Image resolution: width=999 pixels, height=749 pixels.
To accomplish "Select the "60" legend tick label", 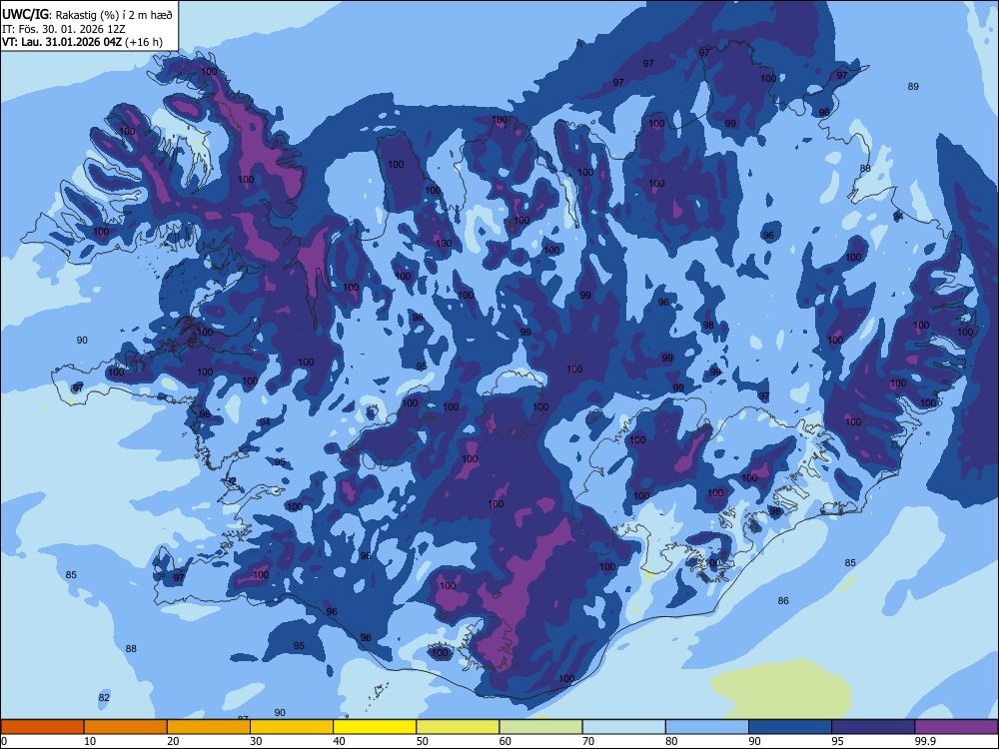I will coord(505,741).
